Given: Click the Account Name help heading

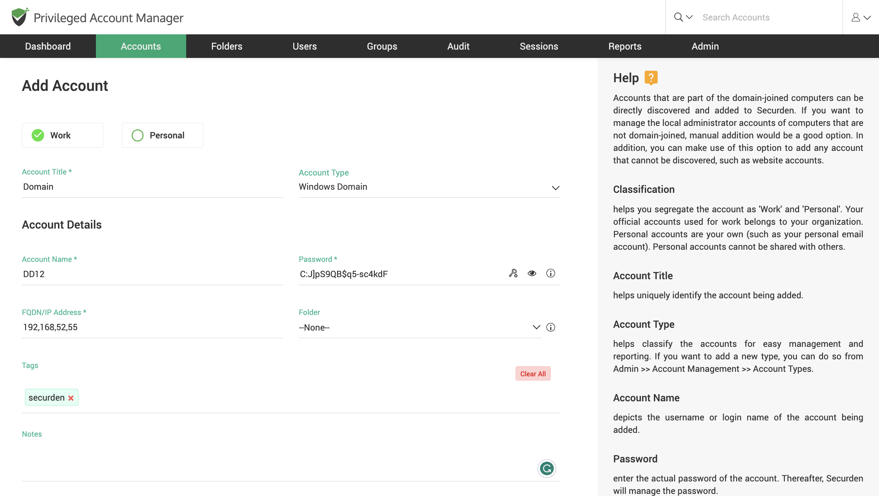Looking at the screenshot, I should [646, 398].
